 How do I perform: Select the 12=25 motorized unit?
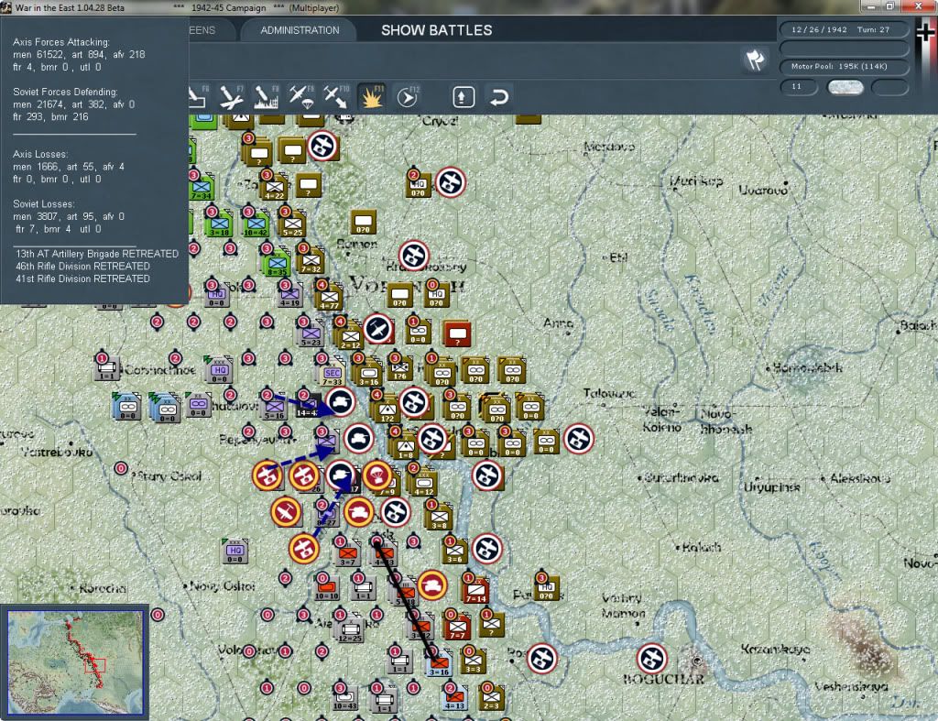[350, 630]
